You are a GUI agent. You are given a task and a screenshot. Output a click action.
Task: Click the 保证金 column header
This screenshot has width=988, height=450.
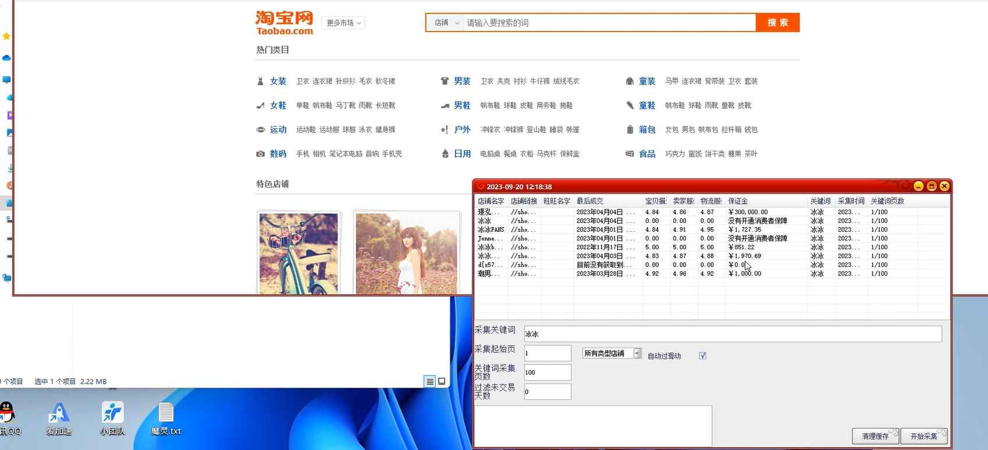tap(738, 201)
